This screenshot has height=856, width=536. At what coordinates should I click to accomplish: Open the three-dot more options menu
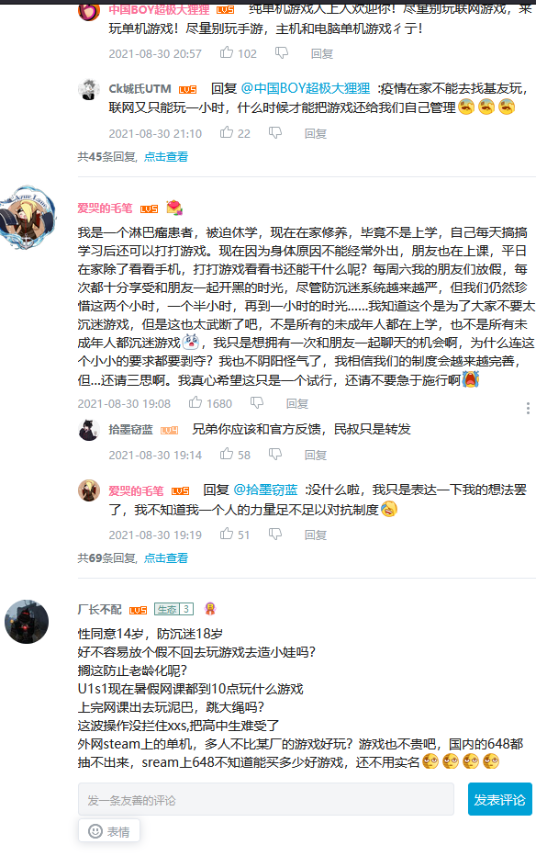point(528,409)
